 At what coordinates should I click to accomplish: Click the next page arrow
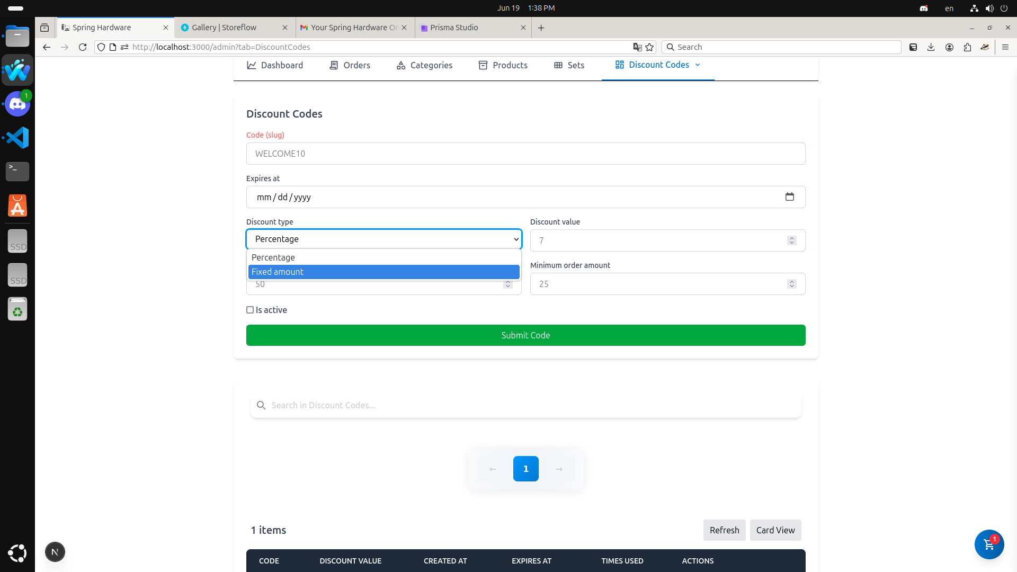coord(559,469)
